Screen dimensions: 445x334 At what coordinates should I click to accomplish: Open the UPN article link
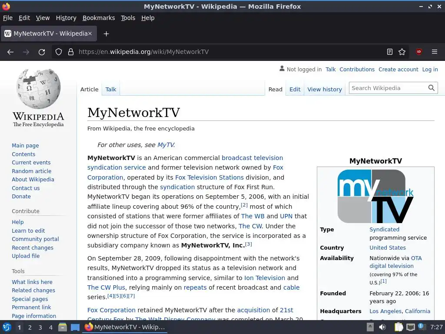[286, 216]
